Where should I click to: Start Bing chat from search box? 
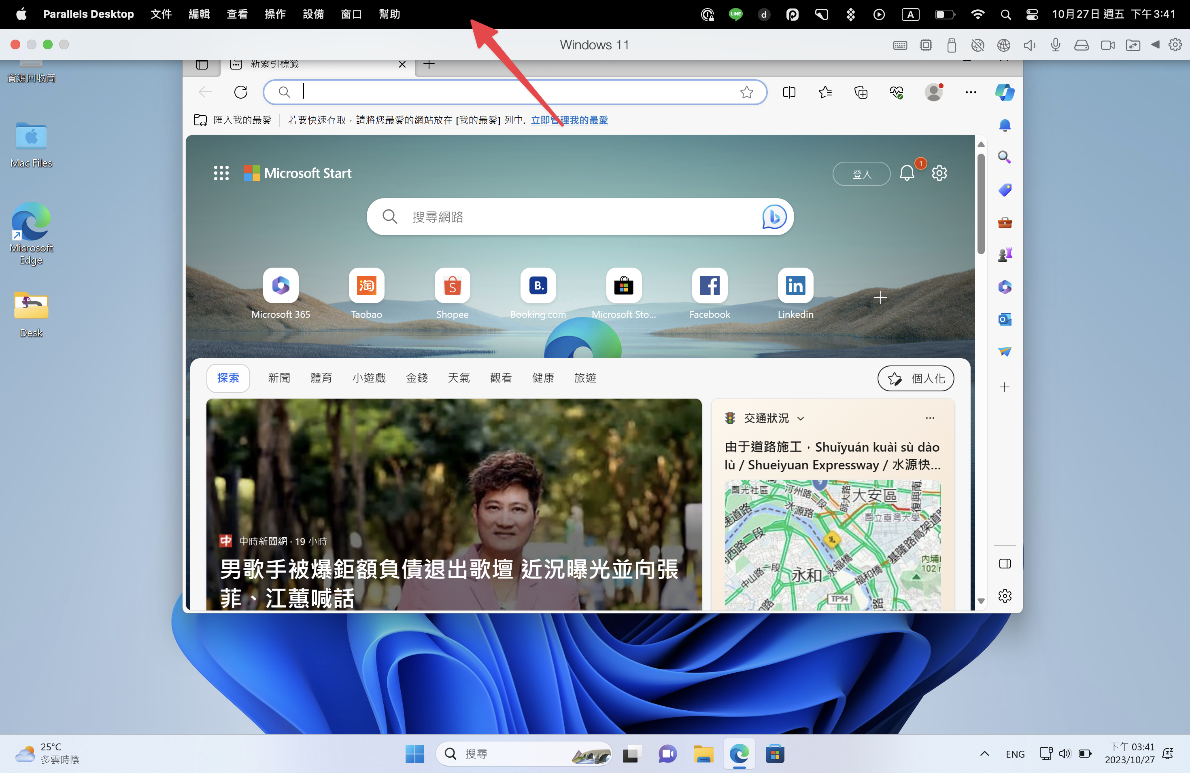[774, 217]
